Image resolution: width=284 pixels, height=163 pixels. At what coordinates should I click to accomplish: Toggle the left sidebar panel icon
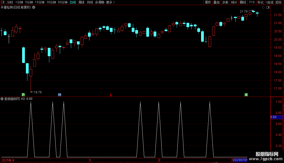point(3,2)
